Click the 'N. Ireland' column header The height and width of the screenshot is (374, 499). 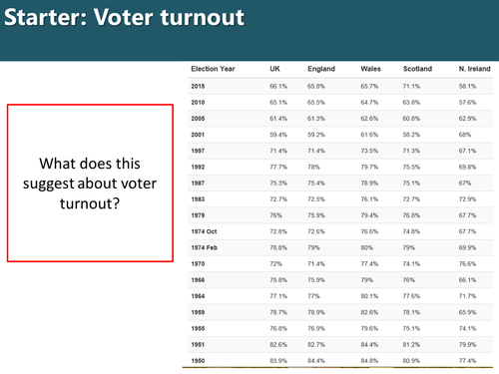tap(474, 69)
